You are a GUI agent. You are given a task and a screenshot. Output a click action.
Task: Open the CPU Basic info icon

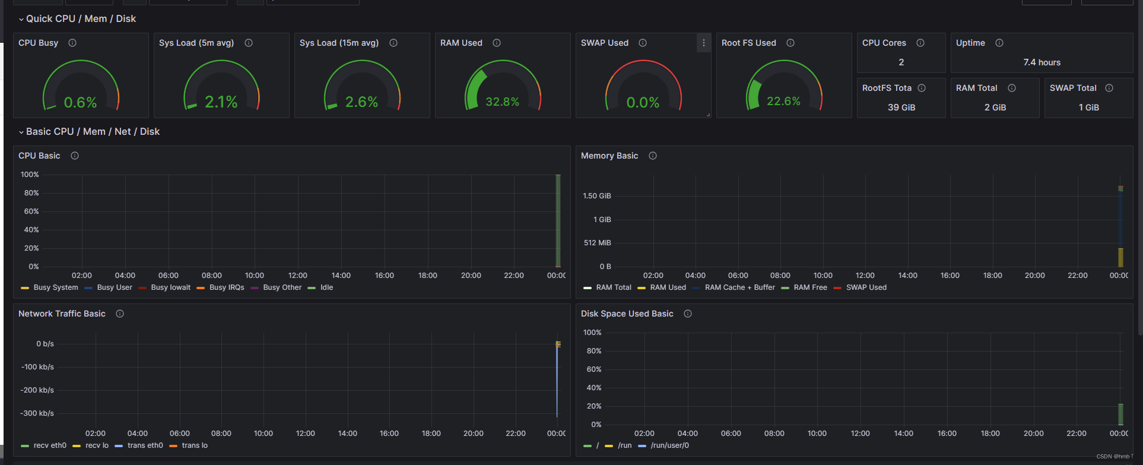pyautogui.click(x=75, y=156)
